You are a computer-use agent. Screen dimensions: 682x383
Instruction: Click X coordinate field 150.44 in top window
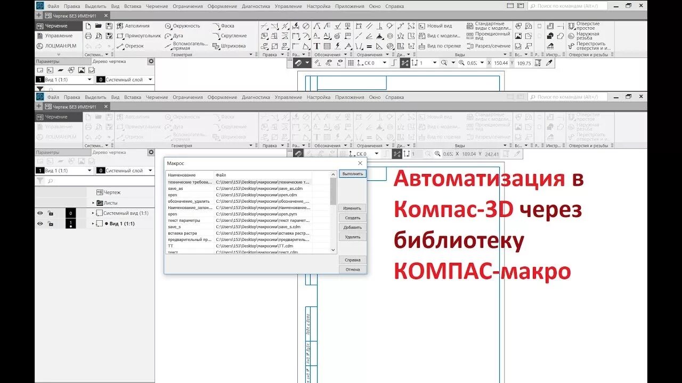[x=501, y=63]
